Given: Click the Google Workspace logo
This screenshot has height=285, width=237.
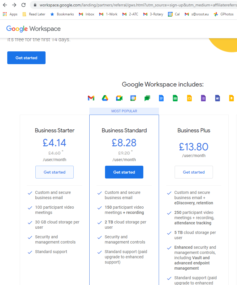Looking at the screenshot, I should pos(33,29).
